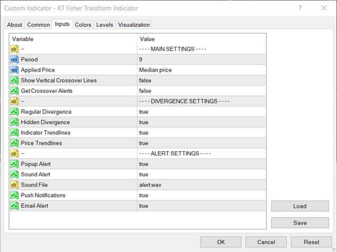The width and height of the screenshot is (337, 252).
Task: Select the MAIN SETTINGS value text
Action: point(173,49)
